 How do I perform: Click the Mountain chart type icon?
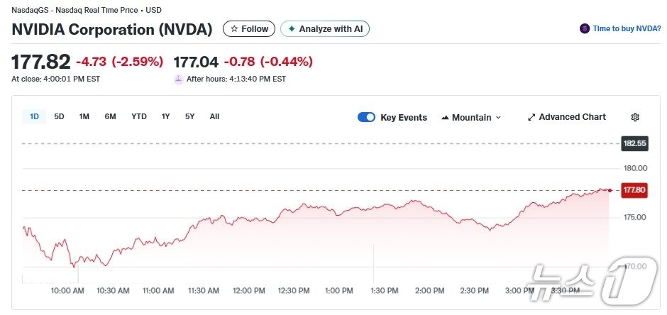tap(445, 117)
